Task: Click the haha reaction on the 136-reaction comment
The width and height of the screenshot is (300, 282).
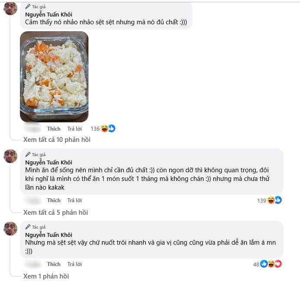Action: (x=104, y=128)
